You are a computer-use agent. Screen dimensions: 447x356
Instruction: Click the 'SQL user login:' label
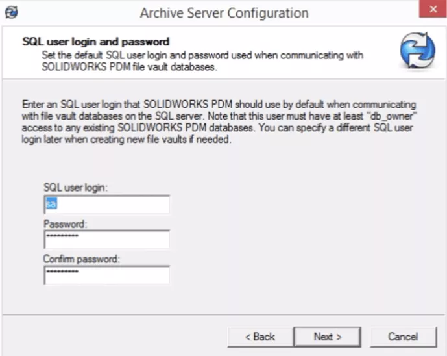point(75,188)
